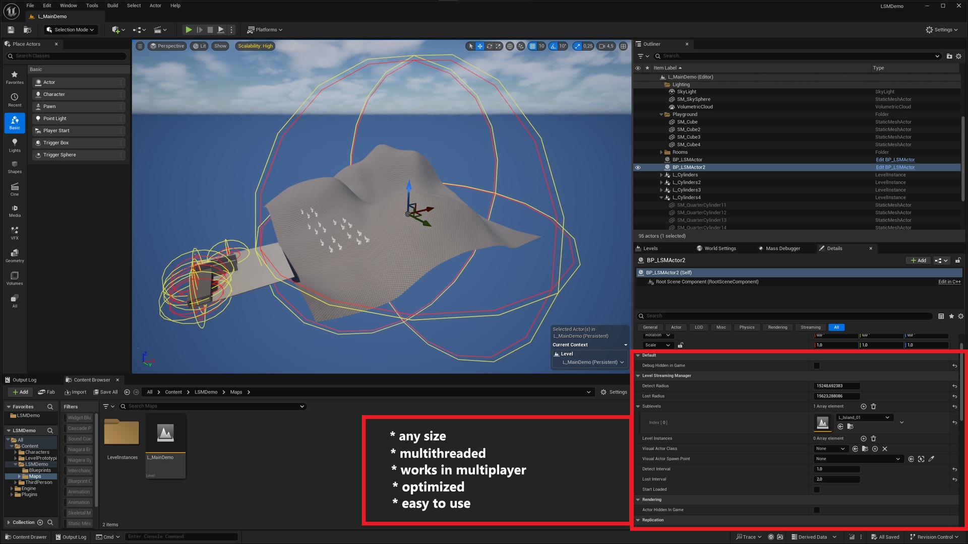Click the Outliner settings gear icon
Screen dimensions: 968x544
tap(958, 56)
